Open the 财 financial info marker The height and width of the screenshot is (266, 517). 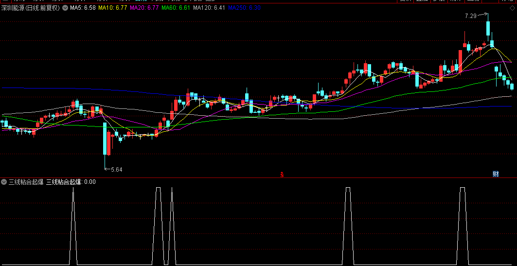tap(496, 174)
